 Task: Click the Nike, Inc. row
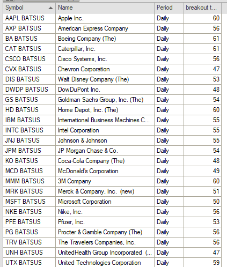click(112, 212)
